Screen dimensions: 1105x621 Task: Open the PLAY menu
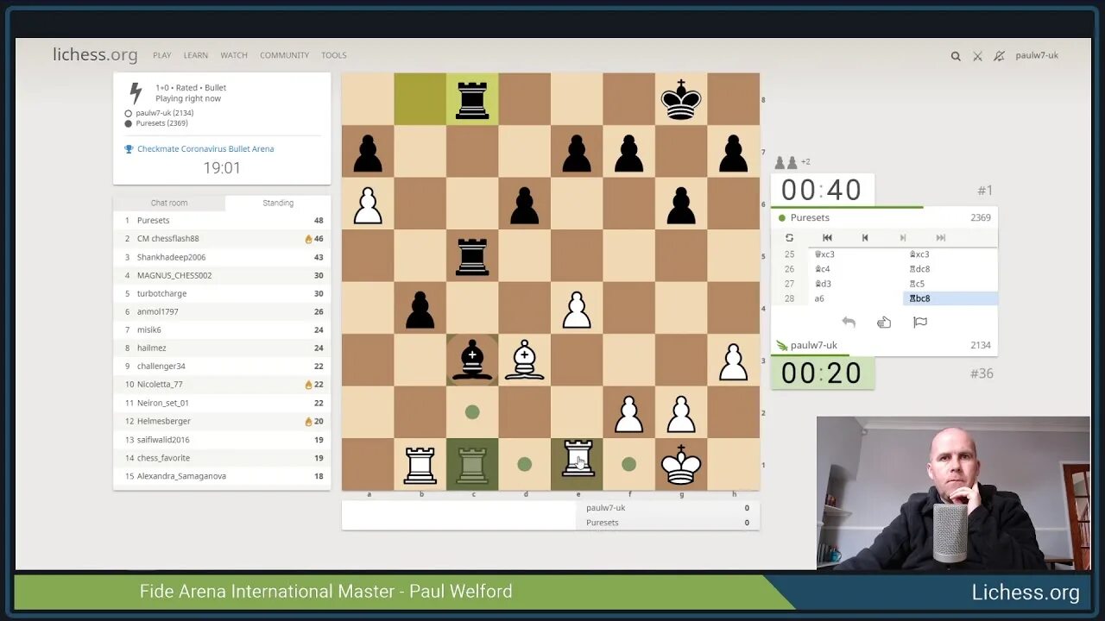pyautogui.click(x=162, y=55)
